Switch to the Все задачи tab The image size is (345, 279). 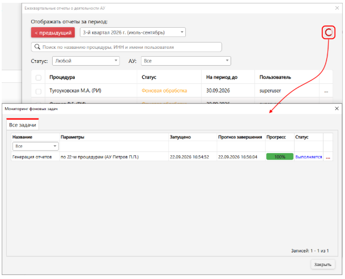(23, 125)
